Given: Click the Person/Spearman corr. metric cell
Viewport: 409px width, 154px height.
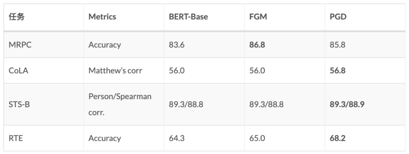Looking at the screenshot, I should tap(120, 104).
